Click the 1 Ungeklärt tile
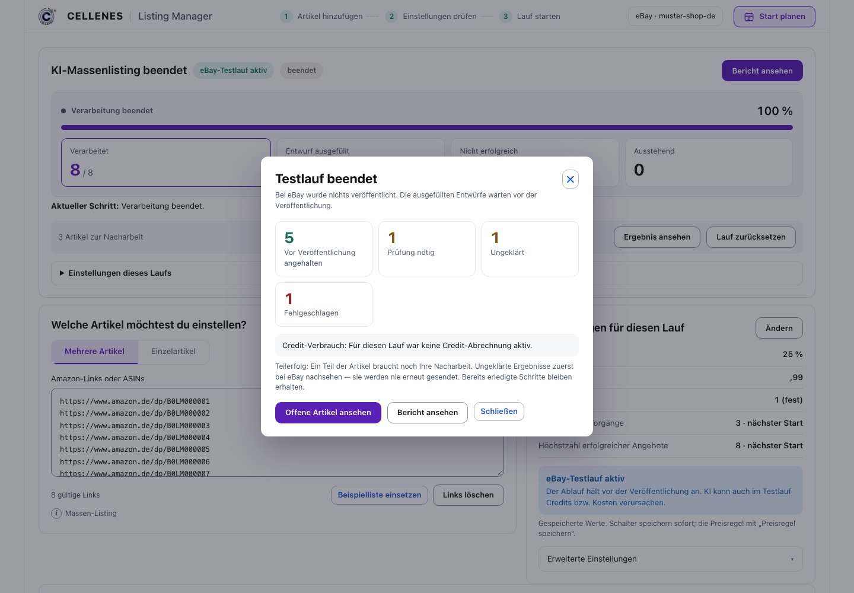 click(x=530, y=249)
